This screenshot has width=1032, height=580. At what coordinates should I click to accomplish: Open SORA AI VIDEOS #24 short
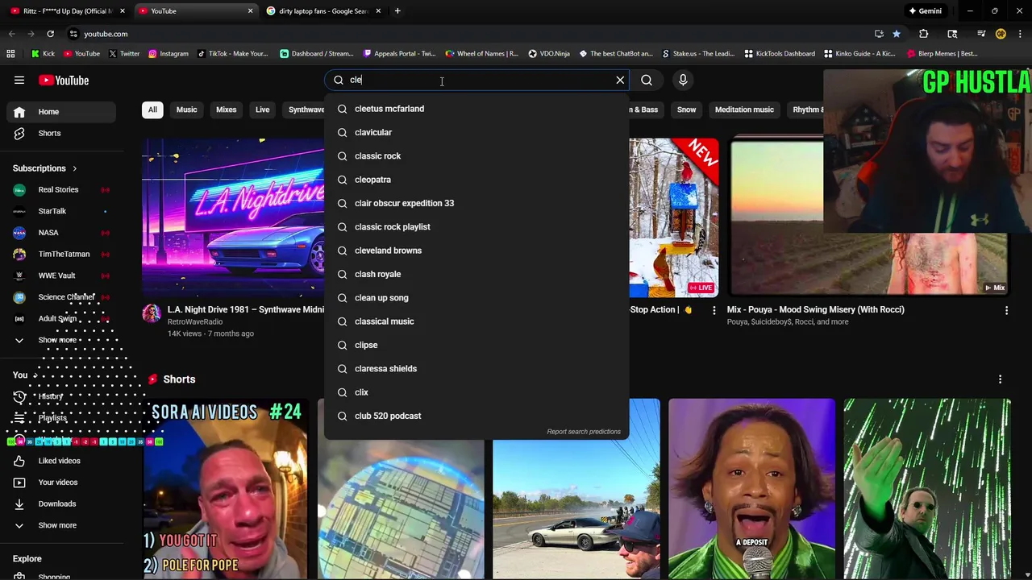[x=225, y=489]
